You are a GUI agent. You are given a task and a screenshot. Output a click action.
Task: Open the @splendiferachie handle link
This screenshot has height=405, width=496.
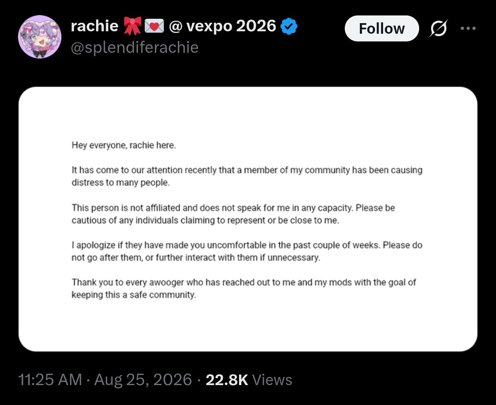point(135,48)
